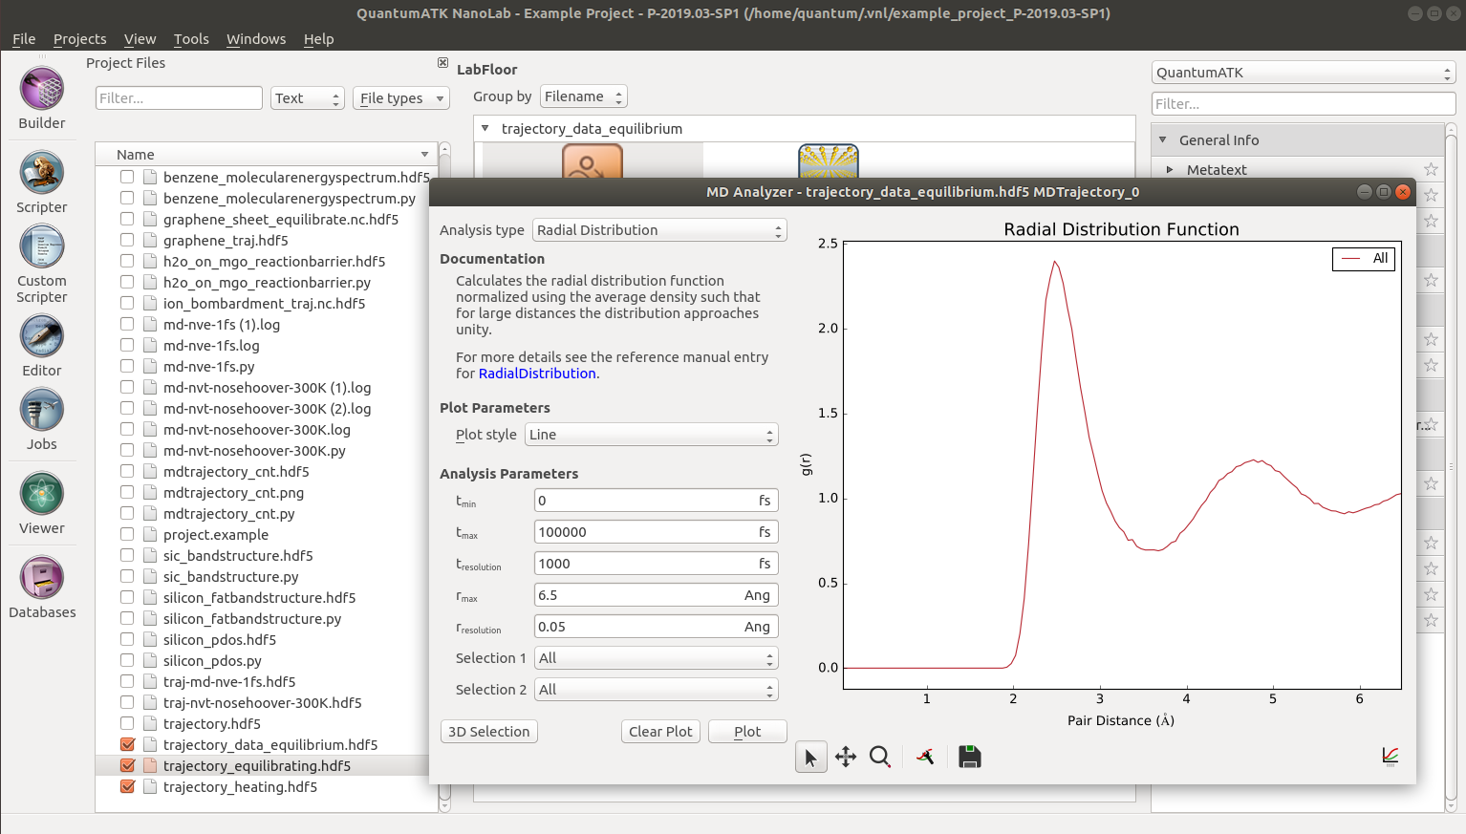Collapse the General Info section
This screenshot has height=834, width=1466.
pyautogui.click(x=1163, y=139)
